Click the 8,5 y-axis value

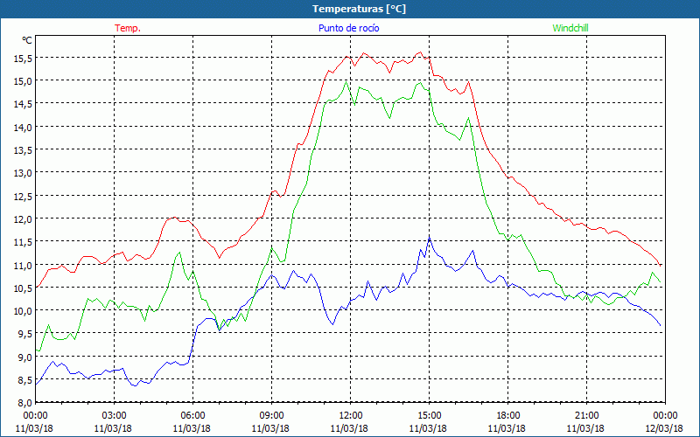(24, 379)
